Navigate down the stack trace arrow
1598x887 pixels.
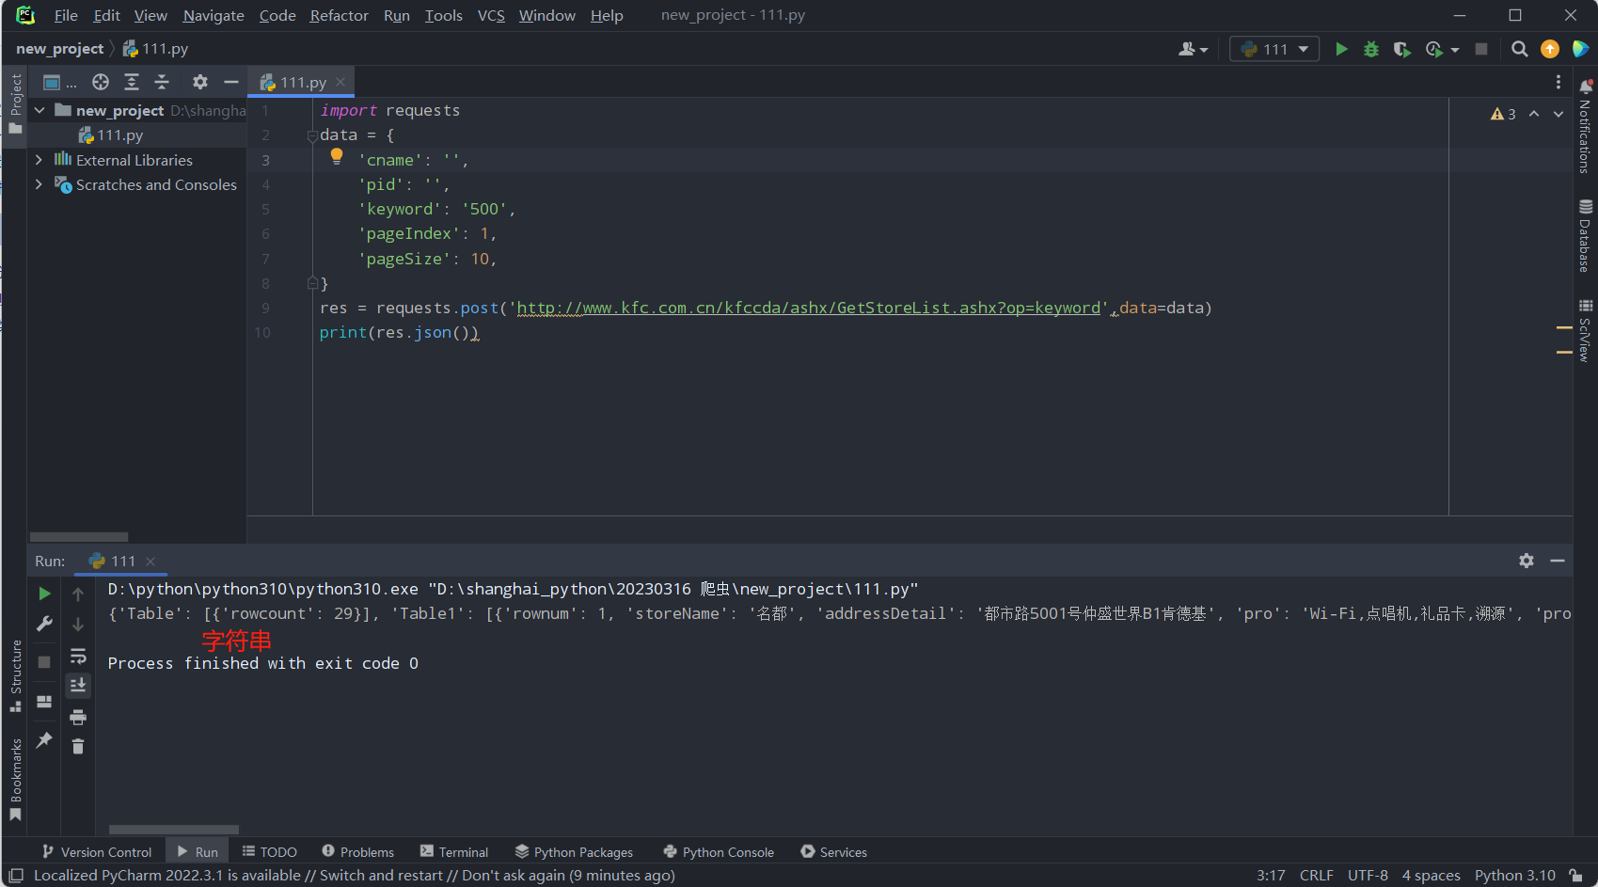tap(78, 625)
